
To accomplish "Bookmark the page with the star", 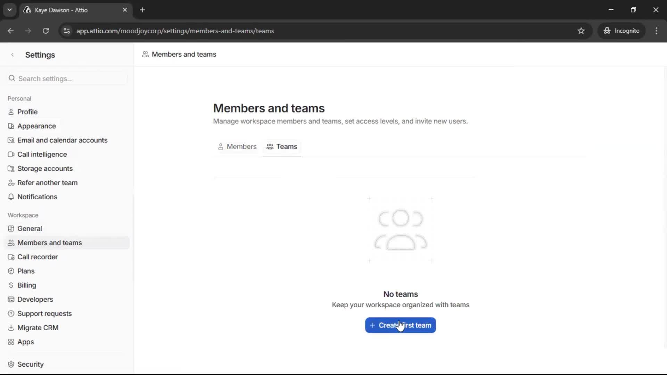I will pyautogui.click(x=581, y=31).
